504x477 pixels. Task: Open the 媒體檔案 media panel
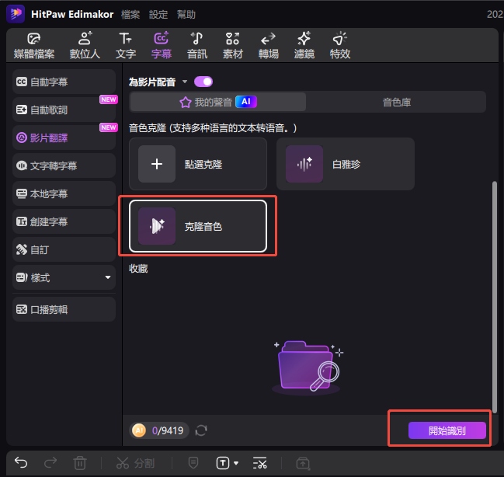[33, 46]
